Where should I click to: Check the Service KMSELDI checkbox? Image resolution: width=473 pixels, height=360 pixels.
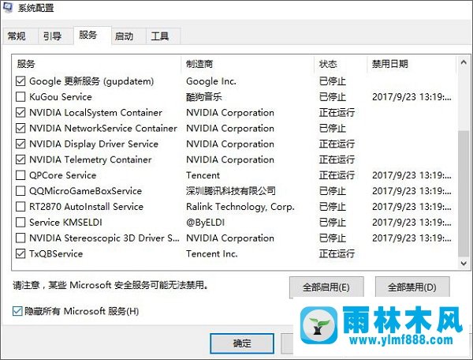point(20,223)
